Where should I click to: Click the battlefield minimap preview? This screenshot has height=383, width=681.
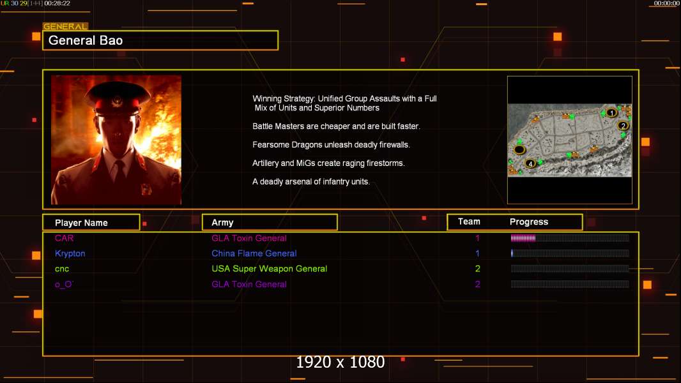pyautogui.click(x=570, y=140)
